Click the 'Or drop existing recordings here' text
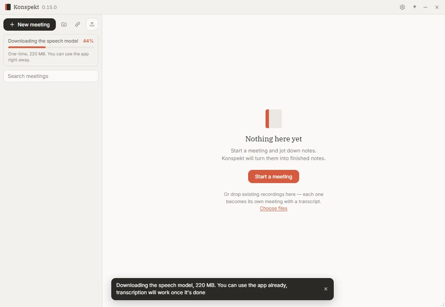This screenshot has height=307, width=445. [274, 198]
